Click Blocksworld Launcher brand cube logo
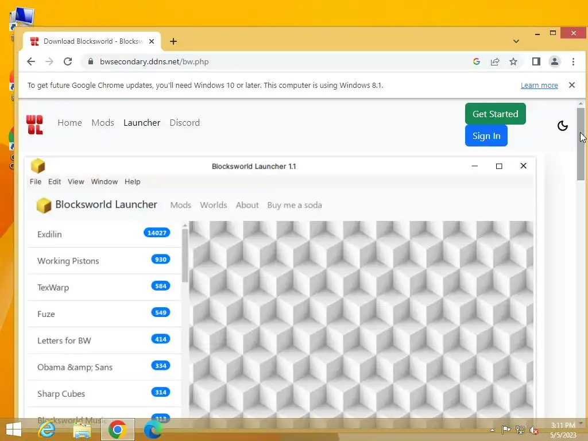 click(x=44, y=205)
